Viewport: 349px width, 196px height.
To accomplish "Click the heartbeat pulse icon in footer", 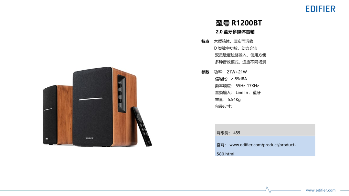I will point(268,190).
